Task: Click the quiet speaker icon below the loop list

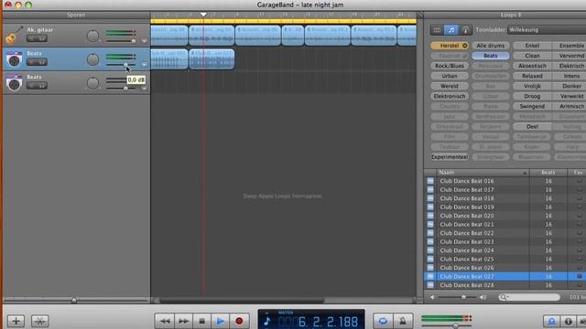Action: point(432,297)
